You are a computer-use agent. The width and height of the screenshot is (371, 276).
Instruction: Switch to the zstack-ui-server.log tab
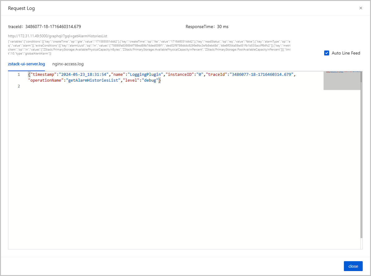(26, 64)
